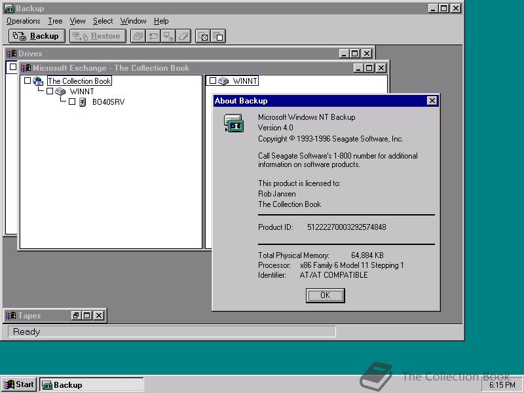Screen dimensions: 524x393
Task: Select the WINNT label in the left tree
Action: coord(82,91)
